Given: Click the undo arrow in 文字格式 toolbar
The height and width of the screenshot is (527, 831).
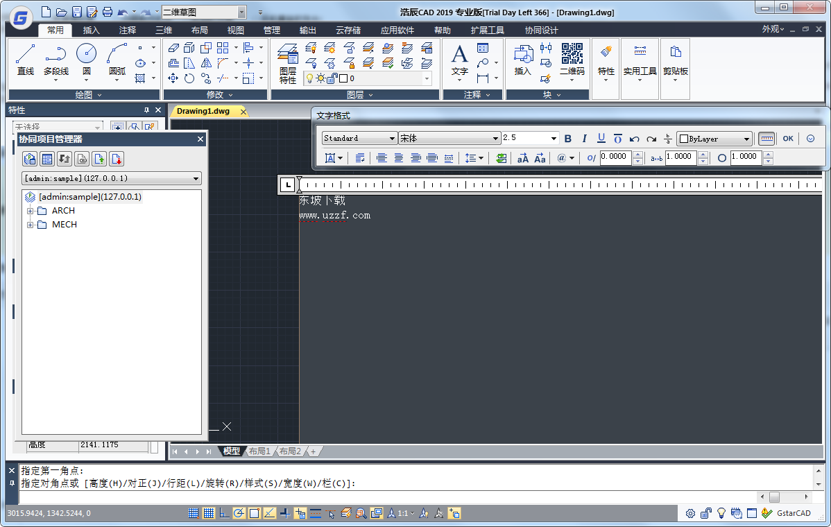Looking at the screenshot, I should tap(634, 139).
